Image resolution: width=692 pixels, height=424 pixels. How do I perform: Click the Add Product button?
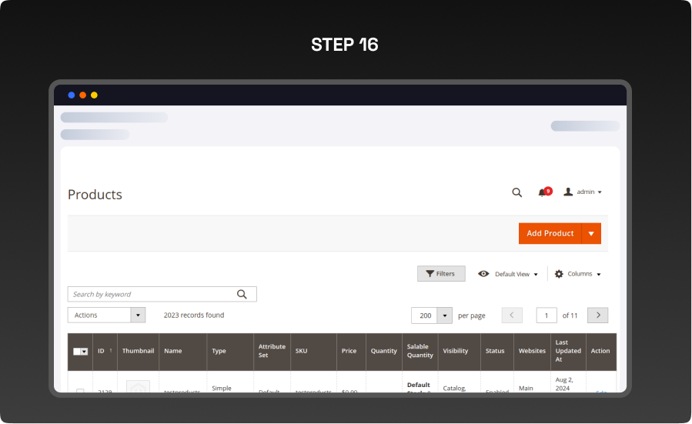click(550, 234)
